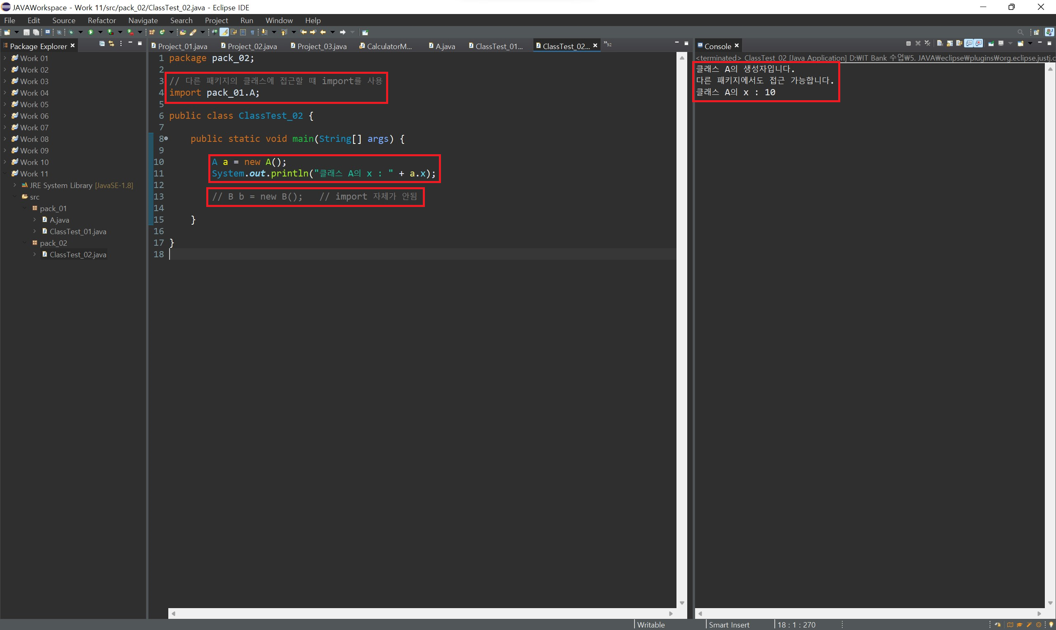Toggle Scroll Lock in the console
This screenshot has width=1056, height=630.
point(950,44)
